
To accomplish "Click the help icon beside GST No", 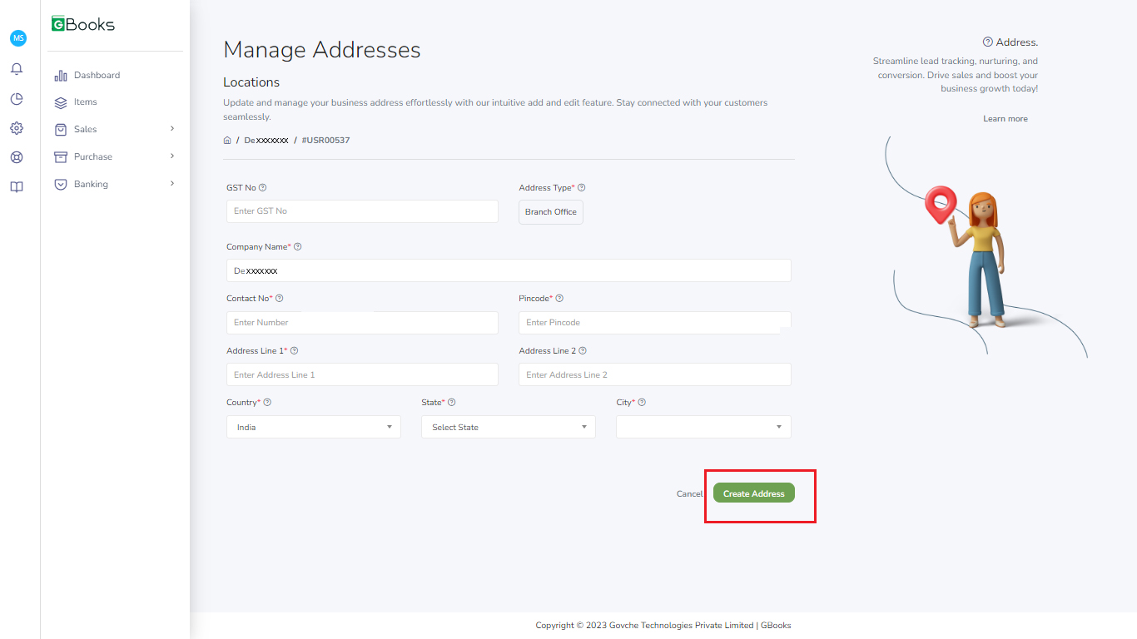I will point(263,188).
